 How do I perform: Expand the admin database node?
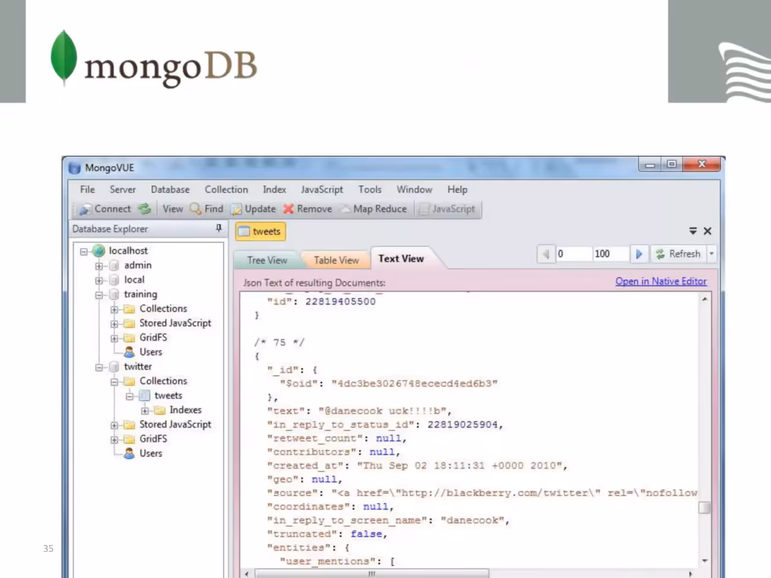tap(99, 266)
